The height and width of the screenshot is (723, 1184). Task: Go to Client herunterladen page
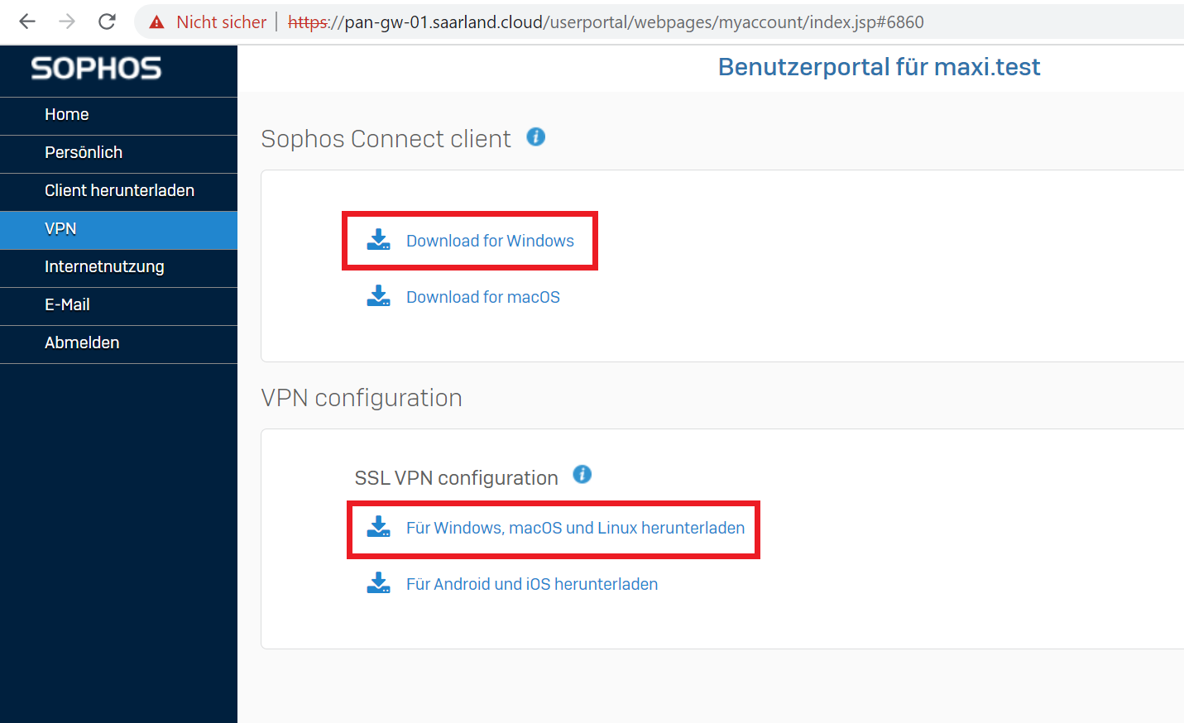point(118,191)
